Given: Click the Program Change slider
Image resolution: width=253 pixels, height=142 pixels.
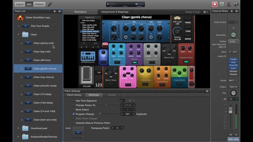Looking at the screenshot, I should [108, 114].
